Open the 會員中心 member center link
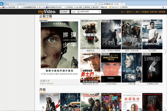The height and width of the screenshot is (111, 167). point(130,12)
